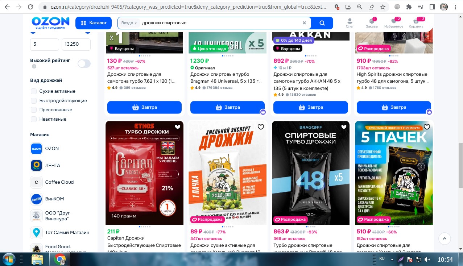Image resolution: width=463 pixels, height=266 pixels.
Task: Open browser extensions puzzle icon
Action: (x=409, y=7)
